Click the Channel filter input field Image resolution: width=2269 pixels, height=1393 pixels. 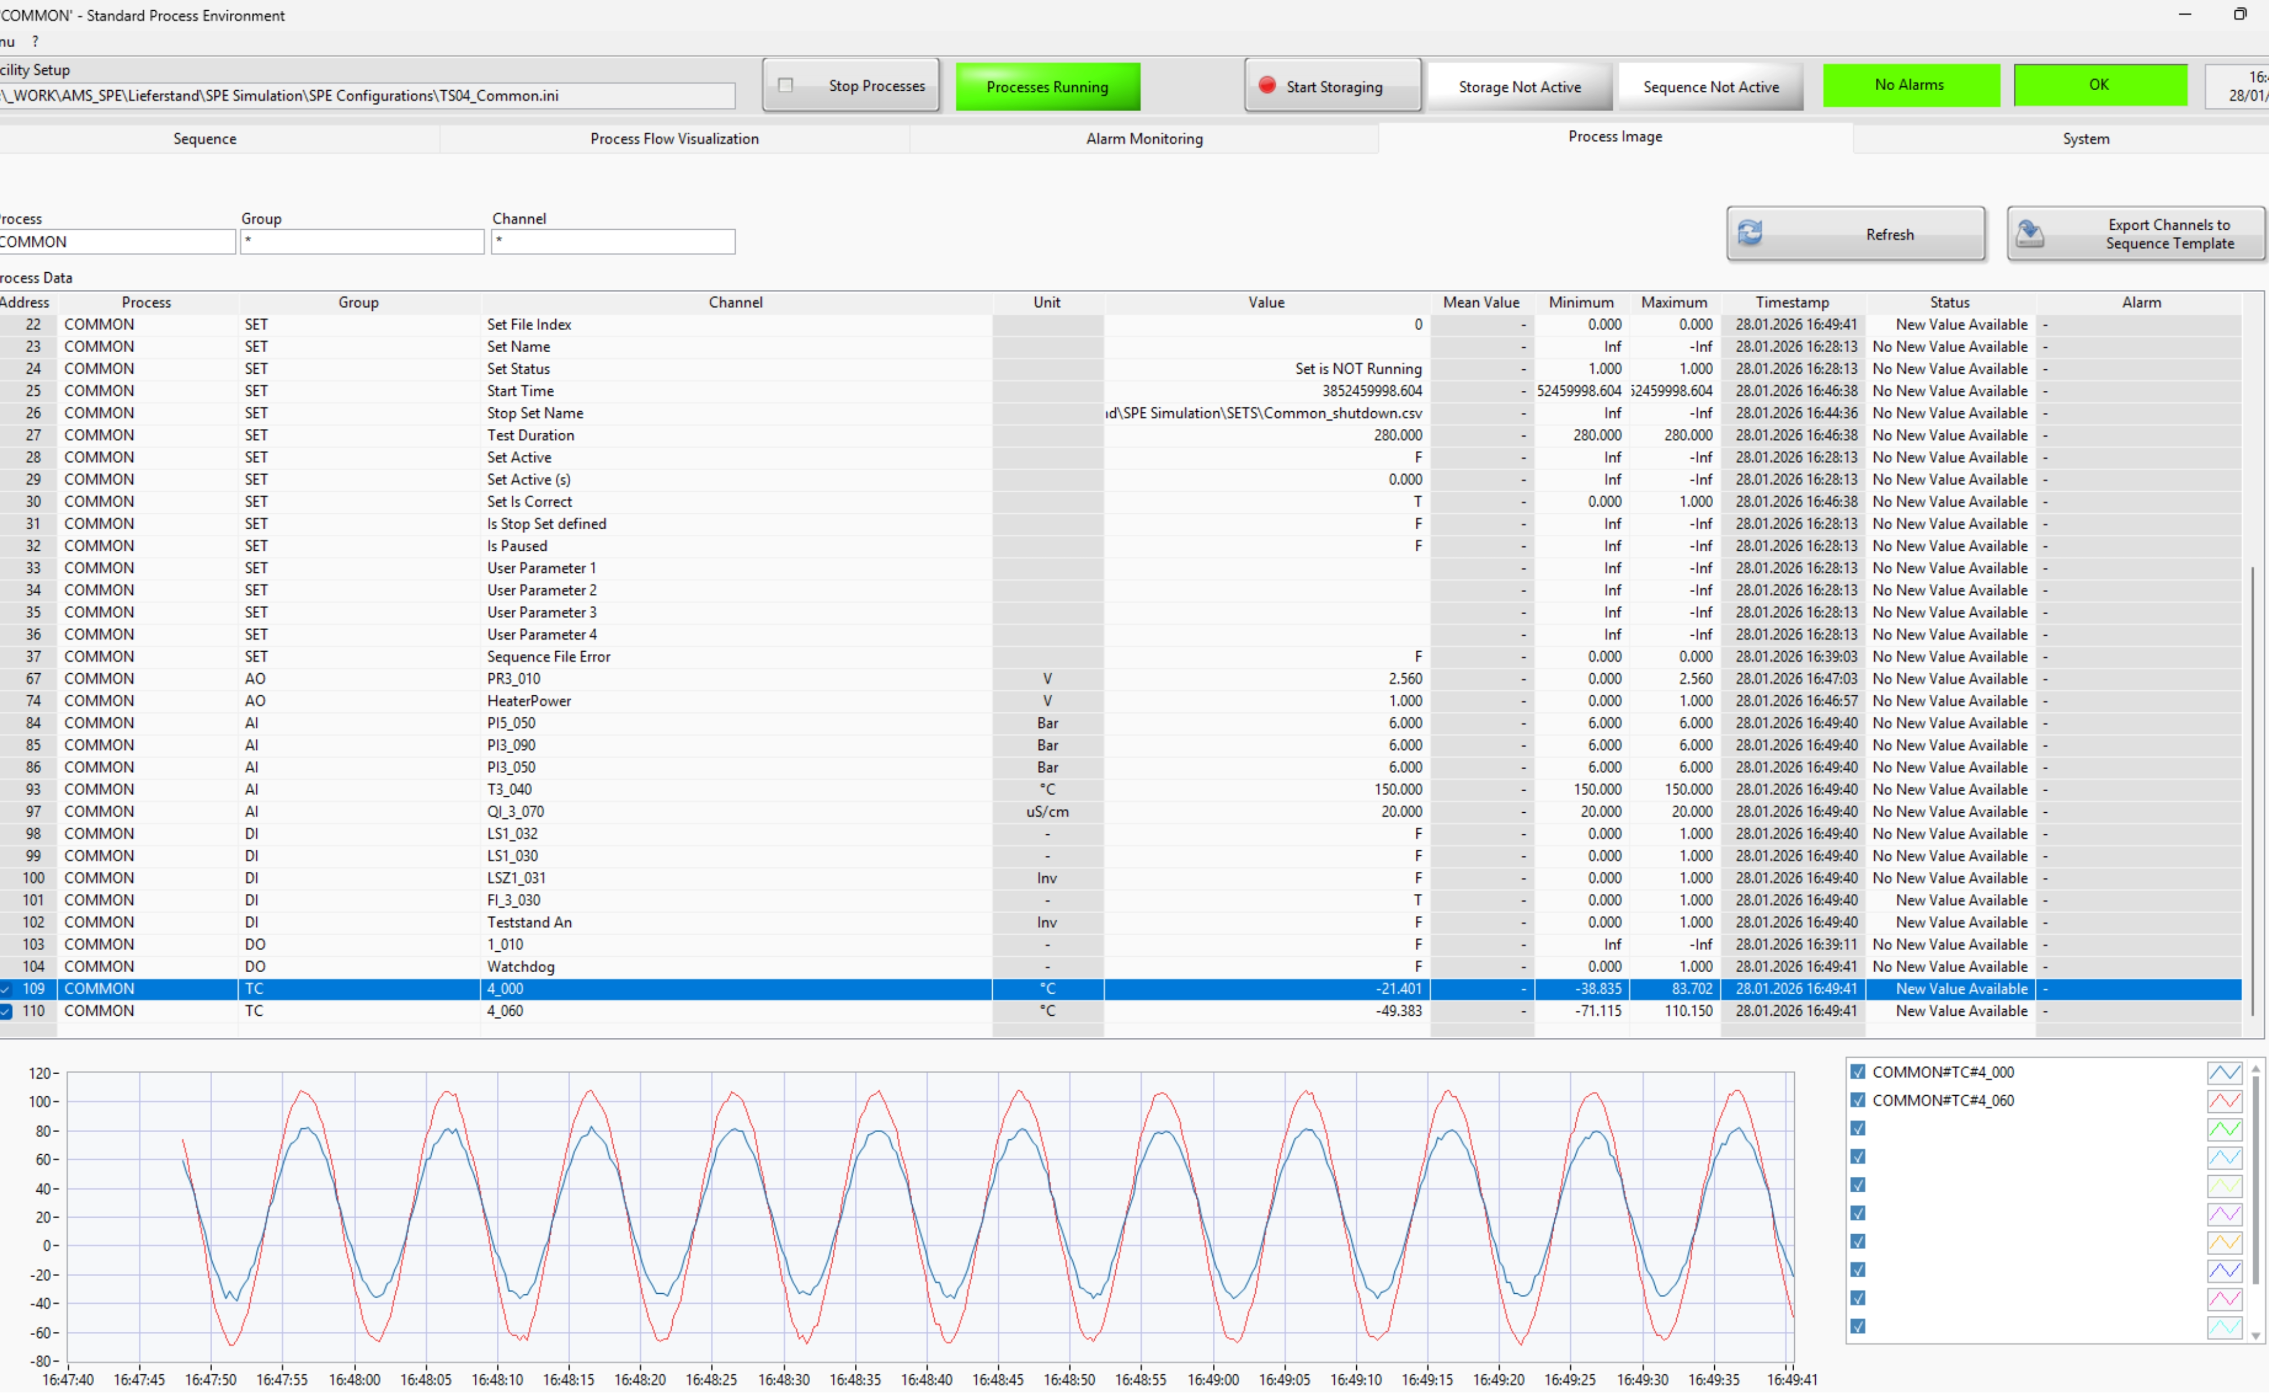(x=613, y=242)
